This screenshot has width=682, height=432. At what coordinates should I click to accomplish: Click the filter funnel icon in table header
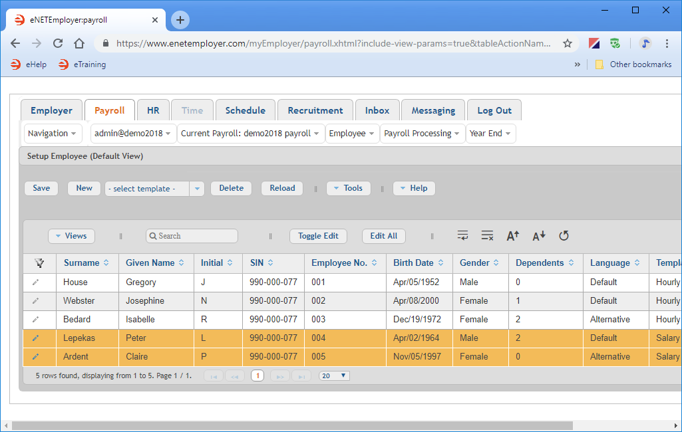[x=39, y=263]
